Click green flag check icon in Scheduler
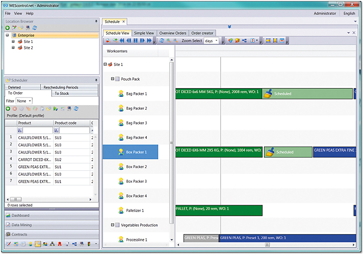Screen dimensions: 364x255 [56, 109]
